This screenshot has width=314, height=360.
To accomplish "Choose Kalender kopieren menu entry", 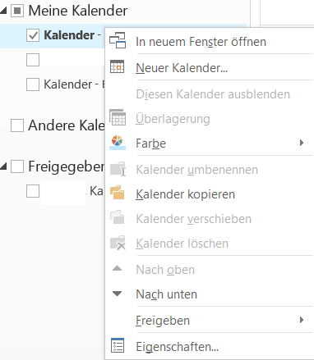I will click(186, 194).
